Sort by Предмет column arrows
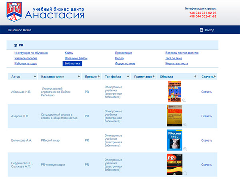This screenshot has height=180, width=240. (x=100, y=76)
